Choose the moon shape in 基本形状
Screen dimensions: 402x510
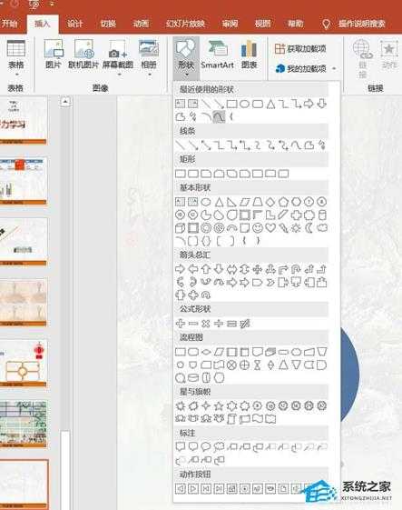[309, 227]
